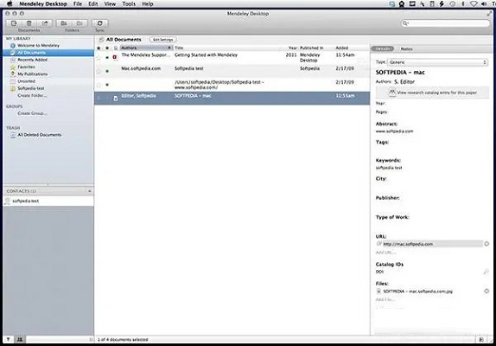Open the Help menu
The image size is (496, 346).
148,4
